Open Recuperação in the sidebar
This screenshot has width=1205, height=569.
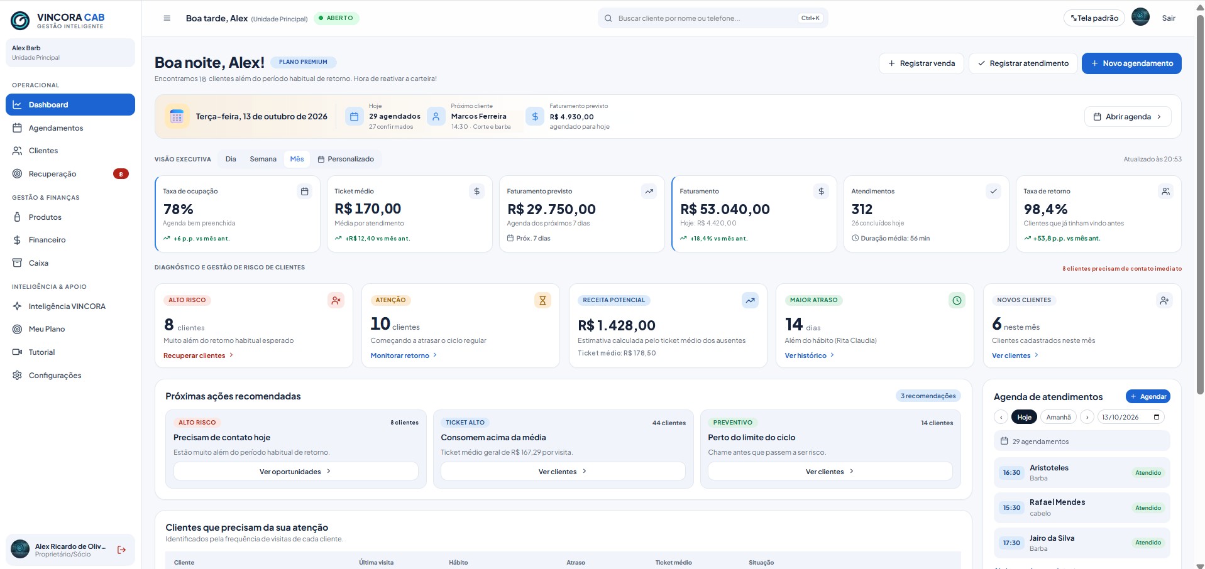(x=70, y=174)
